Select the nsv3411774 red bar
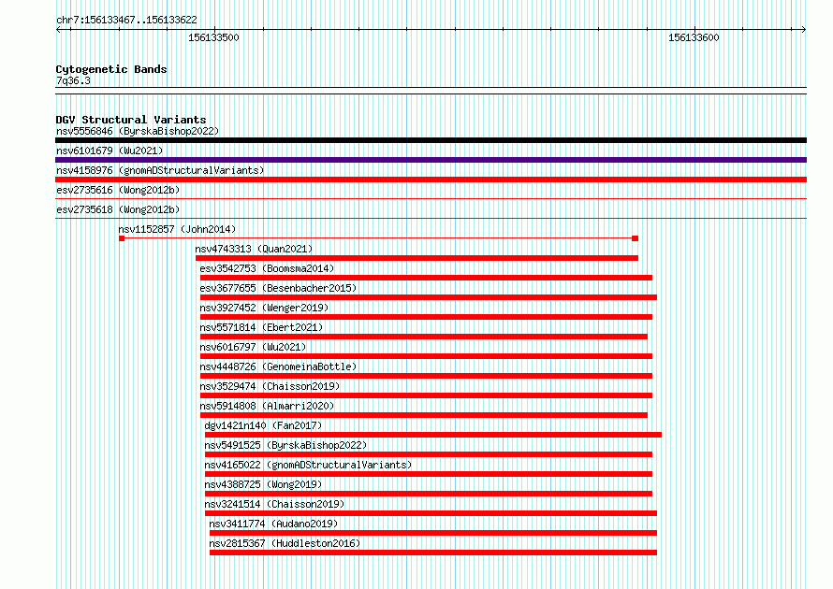The height and width of the screenshot is (589, 833). pyautogui.click(x=433, y=533)
